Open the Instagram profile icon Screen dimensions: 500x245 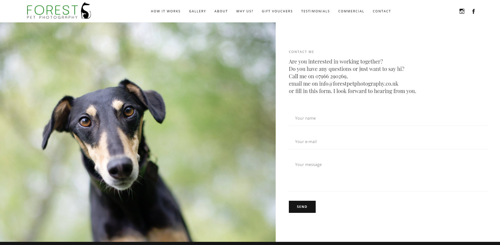(x=462, y=11)
